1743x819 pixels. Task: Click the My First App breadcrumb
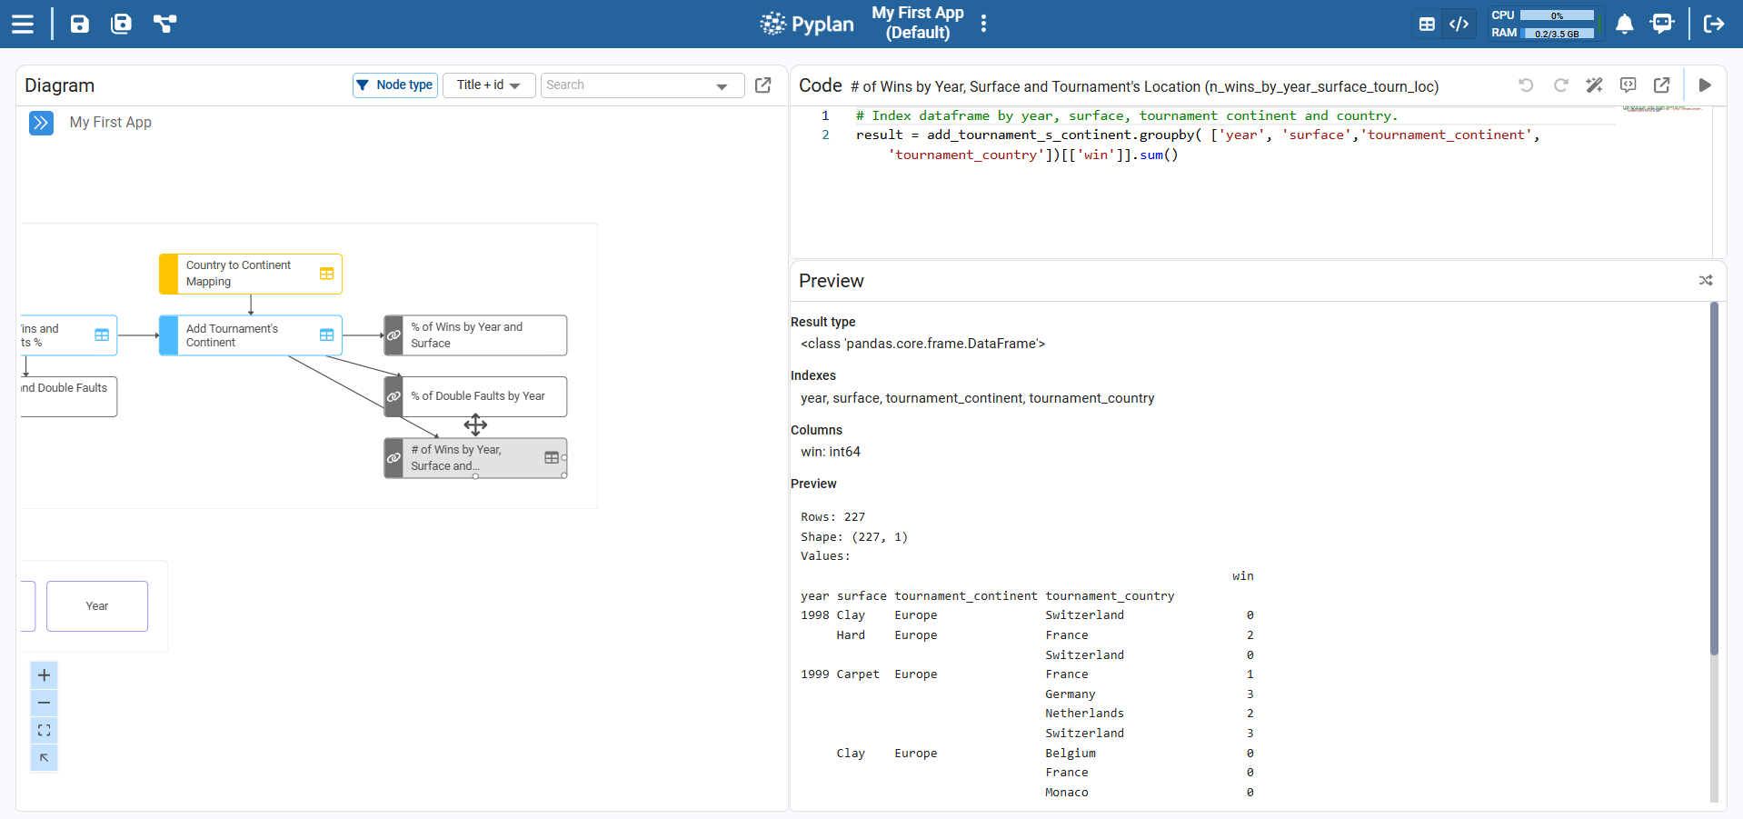(111, 123)
